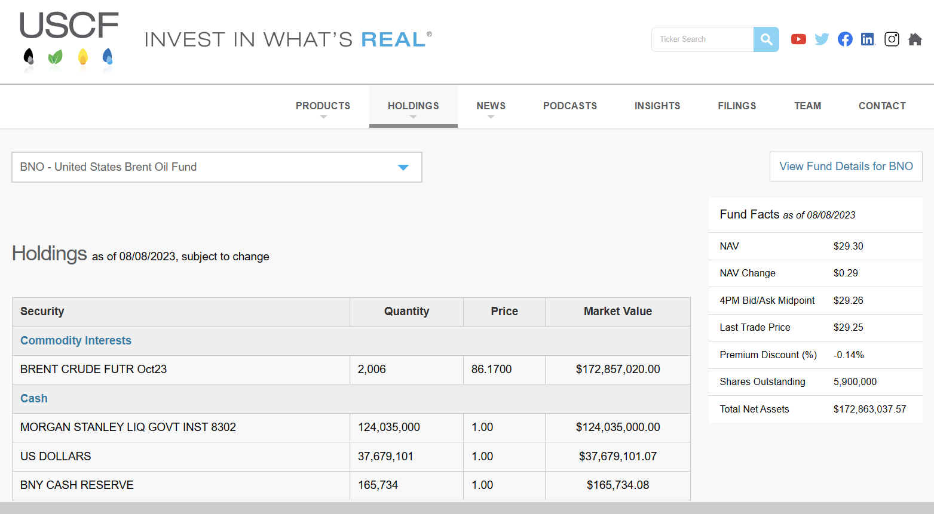934x514 pixels.
Task: Click the USCF logo
Action: 69,26
